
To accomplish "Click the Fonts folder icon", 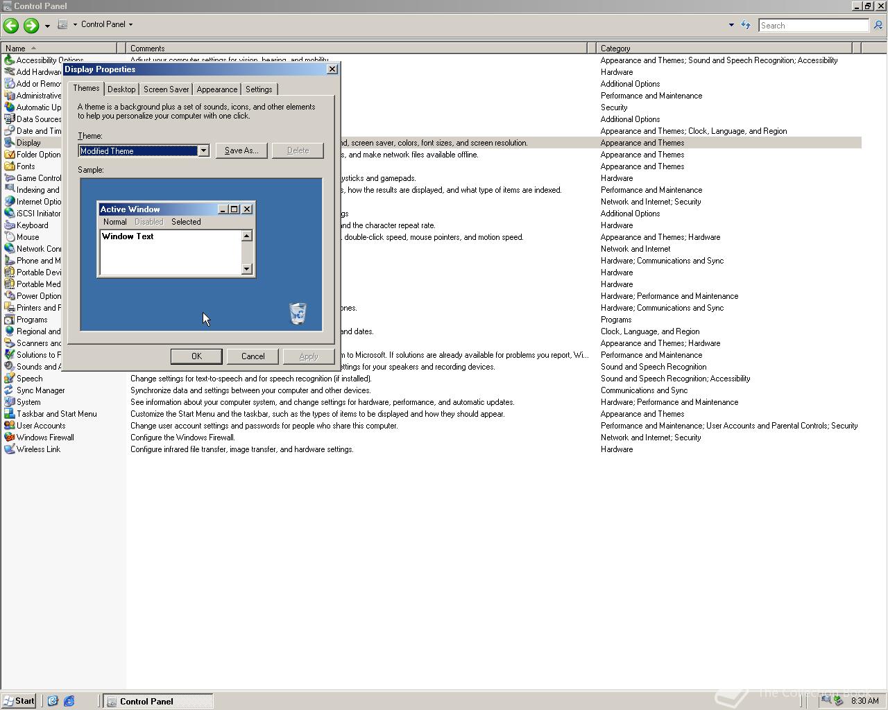I will click(x=9, y=166).
